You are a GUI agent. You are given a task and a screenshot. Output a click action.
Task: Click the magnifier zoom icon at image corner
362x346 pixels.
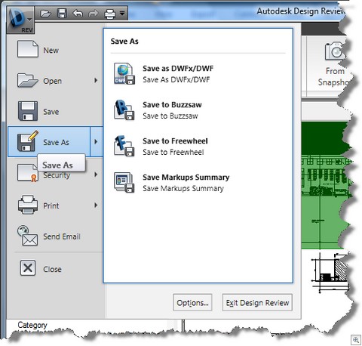point(356,340)
